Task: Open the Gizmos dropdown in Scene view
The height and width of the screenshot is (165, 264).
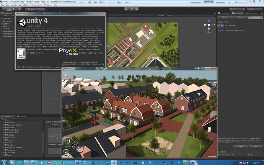Action: click(x=161, y=16)
